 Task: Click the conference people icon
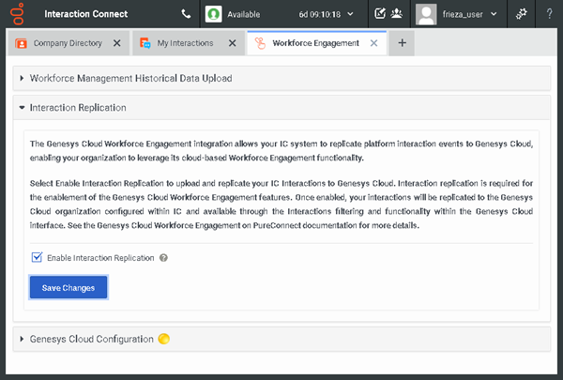coord(397,14)
